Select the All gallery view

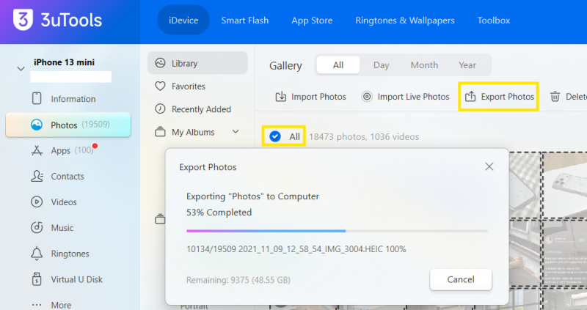click(x=338, y=65)
